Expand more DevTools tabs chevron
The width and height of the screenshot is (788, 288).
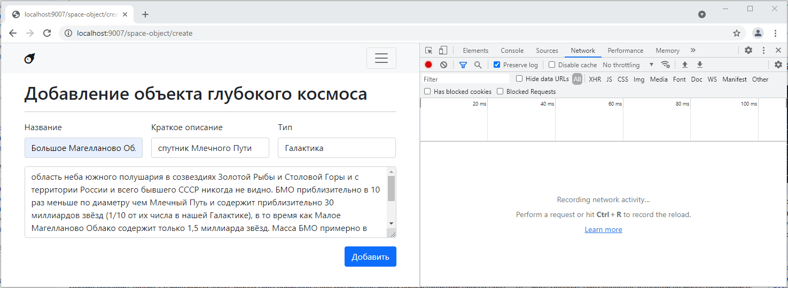(693, 50)
